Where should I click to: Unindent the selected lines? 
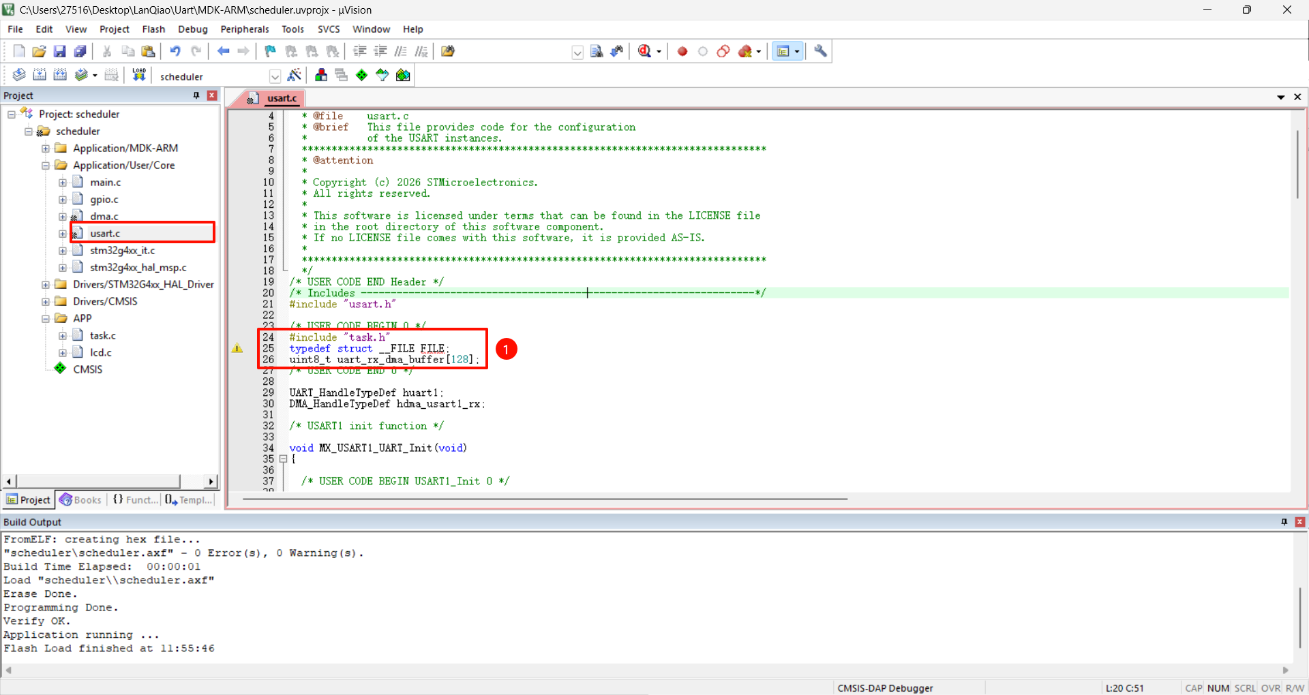(380, 51)
